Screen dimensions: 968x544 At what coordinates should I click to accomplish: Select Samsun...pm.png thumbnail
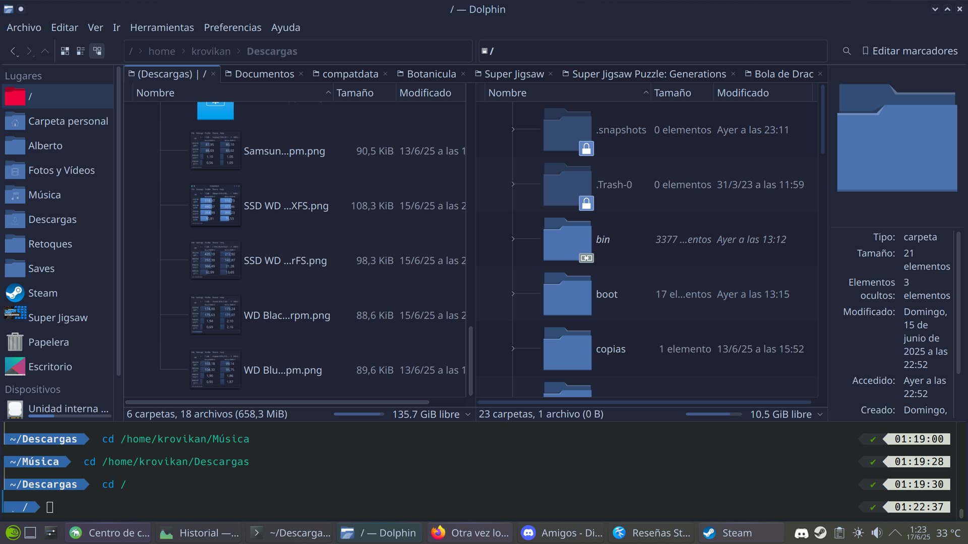pyautogui.click(x=215, y=151)
